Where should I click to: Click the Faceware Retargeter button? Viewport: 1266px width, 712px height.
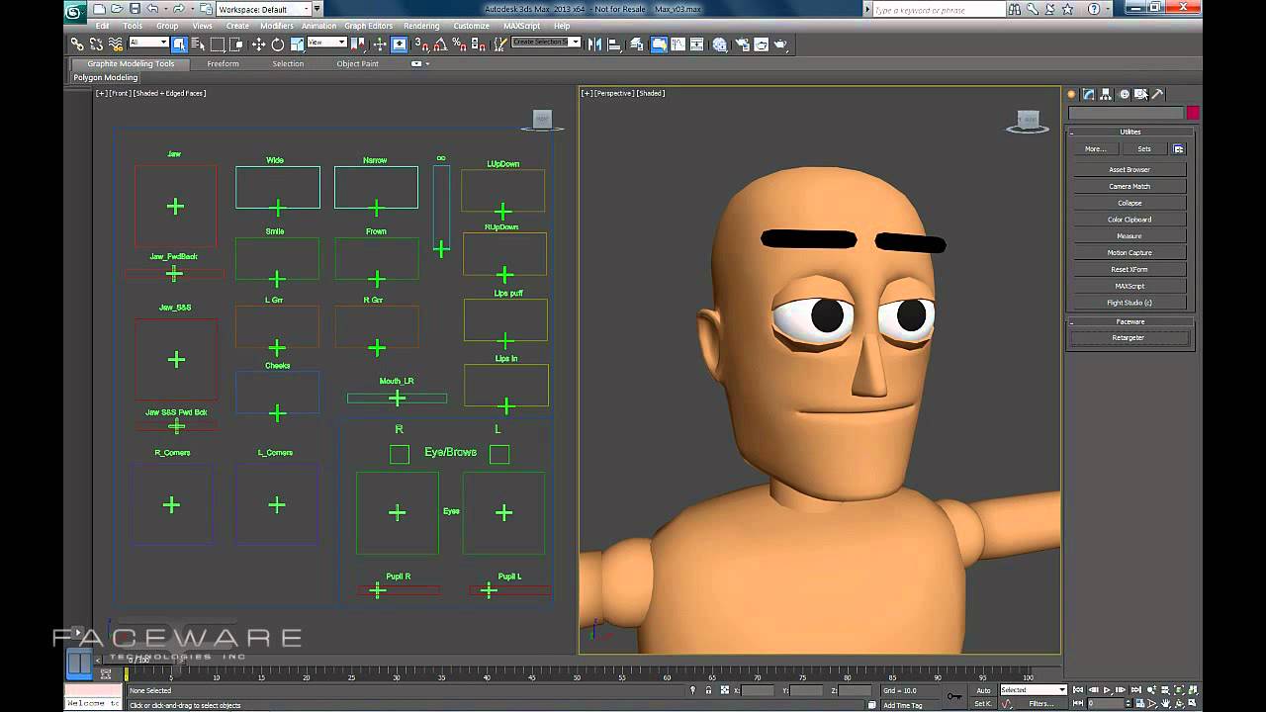[x=1129, y=337]
